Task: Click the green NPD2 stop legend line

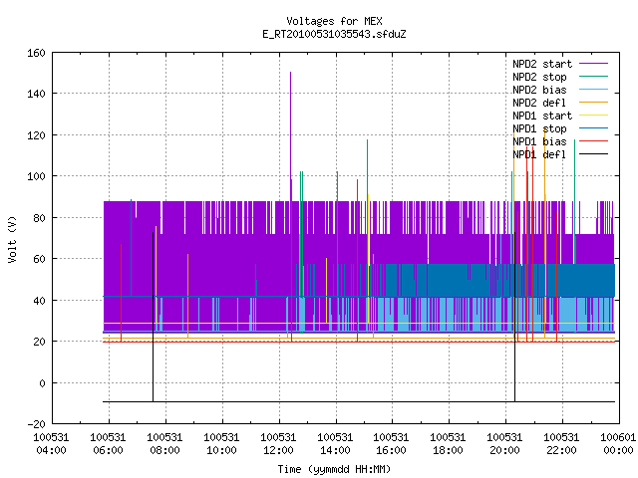Action: (x=594, y=76)
